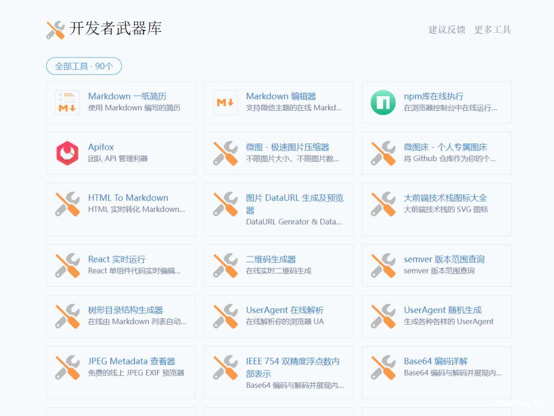Click the UserAgent 随机生成 tool icon

coord(383,316)
